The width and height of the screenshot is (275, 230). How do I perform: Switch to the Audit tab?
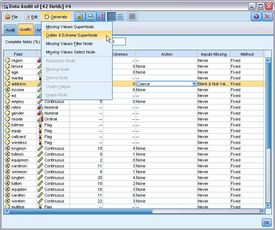10,30
